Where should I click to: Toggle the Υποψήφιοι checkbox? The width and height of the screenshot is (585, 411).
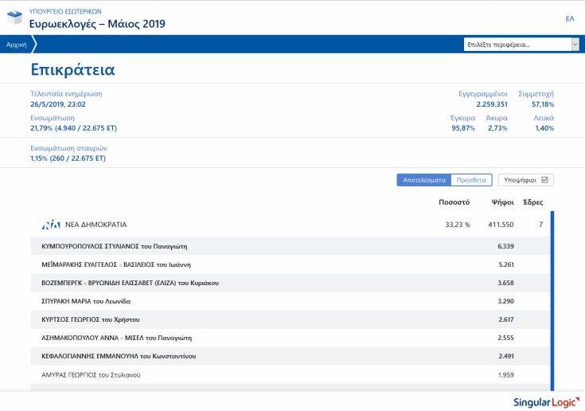544,180
